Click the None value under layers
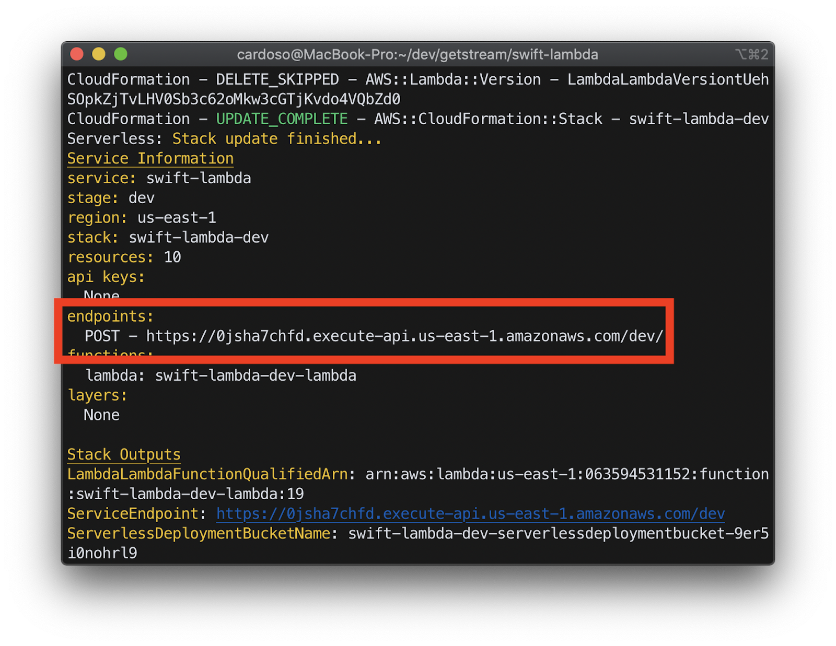The image size is (836, 646). pos(101,415)
